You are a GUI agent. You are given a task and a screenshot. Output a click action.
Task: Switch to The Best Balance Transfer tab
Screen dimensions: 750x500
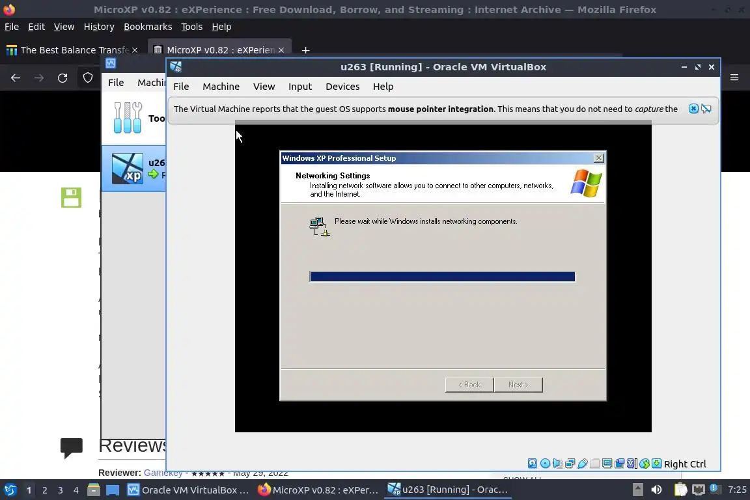coord(72,49)
